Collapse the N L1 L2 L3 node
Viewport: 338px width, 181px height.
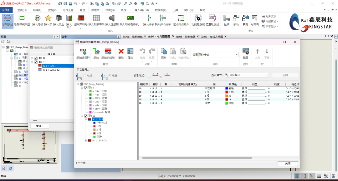pos(86,119)
